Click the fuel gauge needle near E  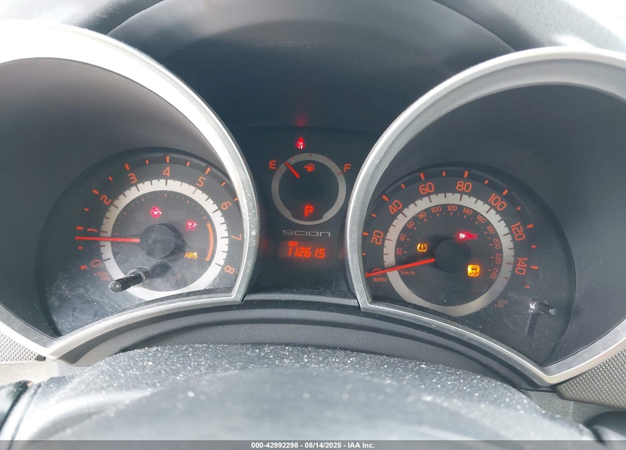point(292,170)
